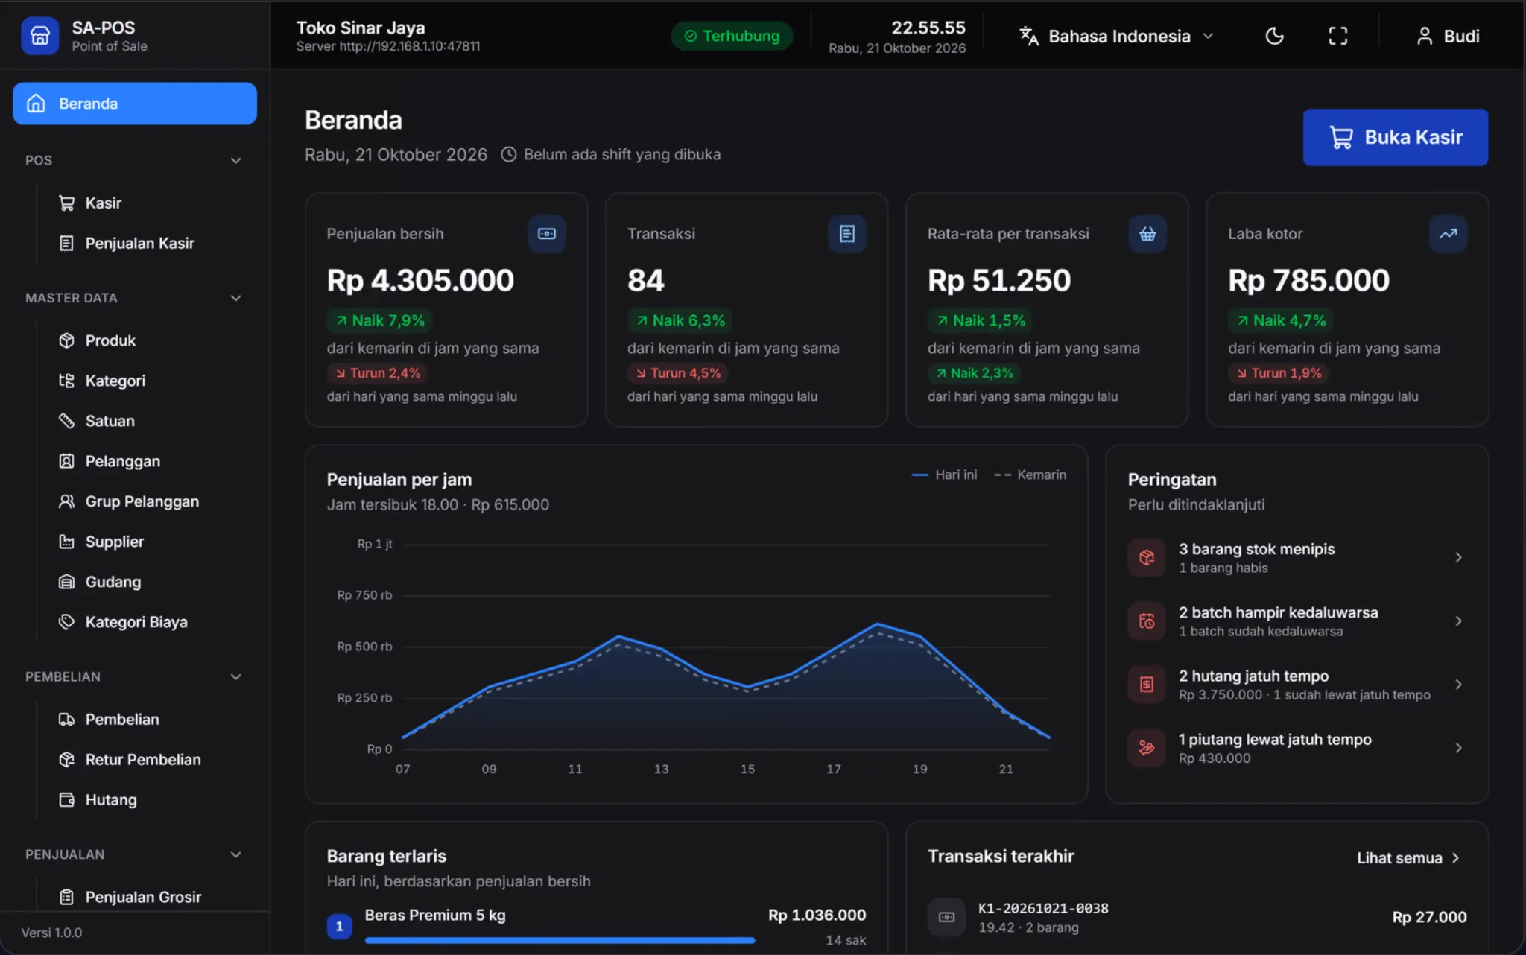The height and width of the screenshot is (955, 1526).
Task: Open transaction K1-20261021-0038
Action: click(1197, 917)
